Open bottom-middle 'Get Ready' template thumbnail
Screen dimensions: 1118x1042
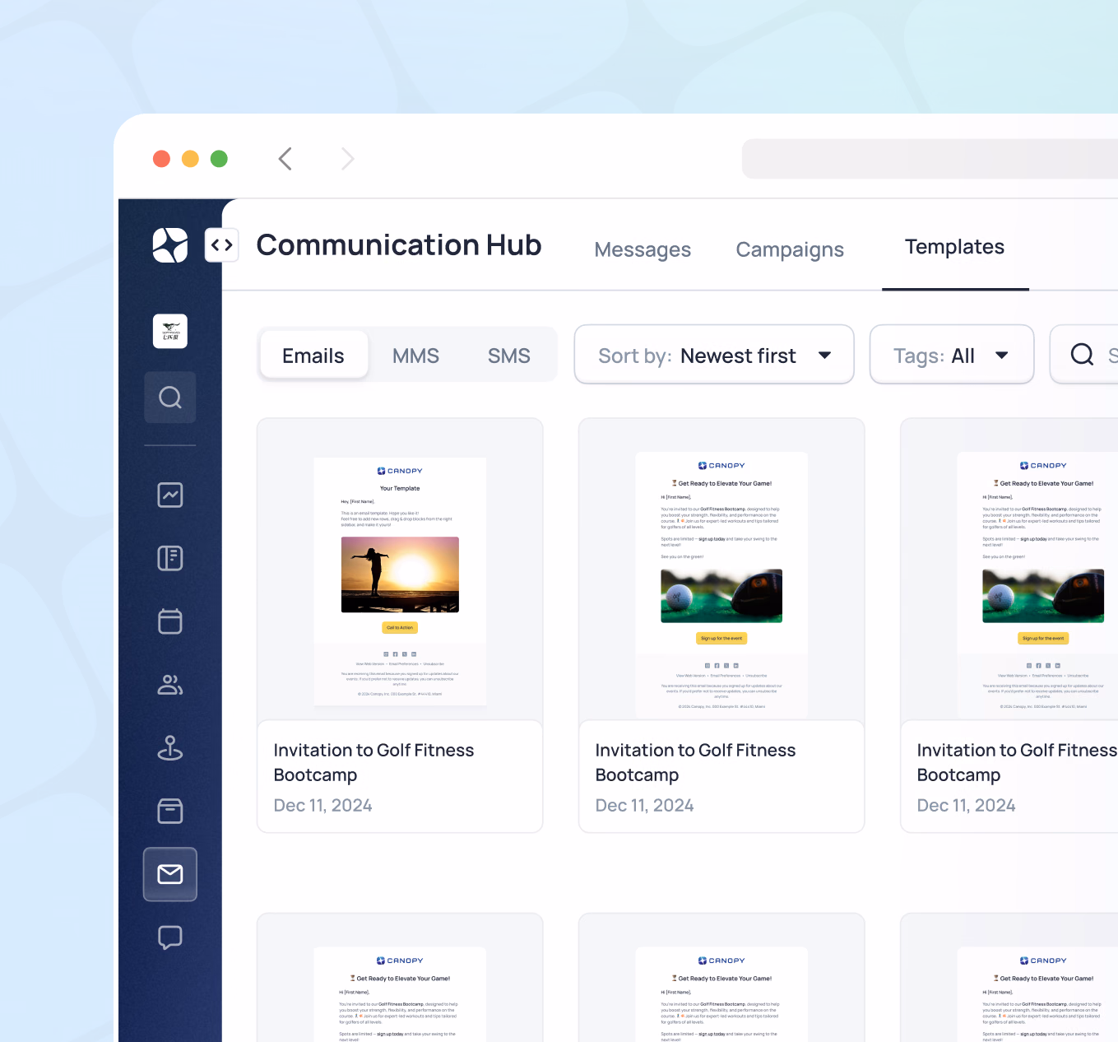click(721, 994)
